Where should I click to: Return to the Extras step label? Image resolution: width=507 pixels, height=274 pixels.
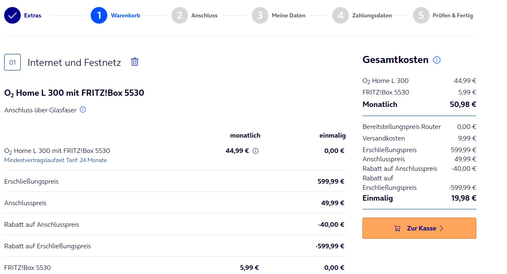pos(32,16)
